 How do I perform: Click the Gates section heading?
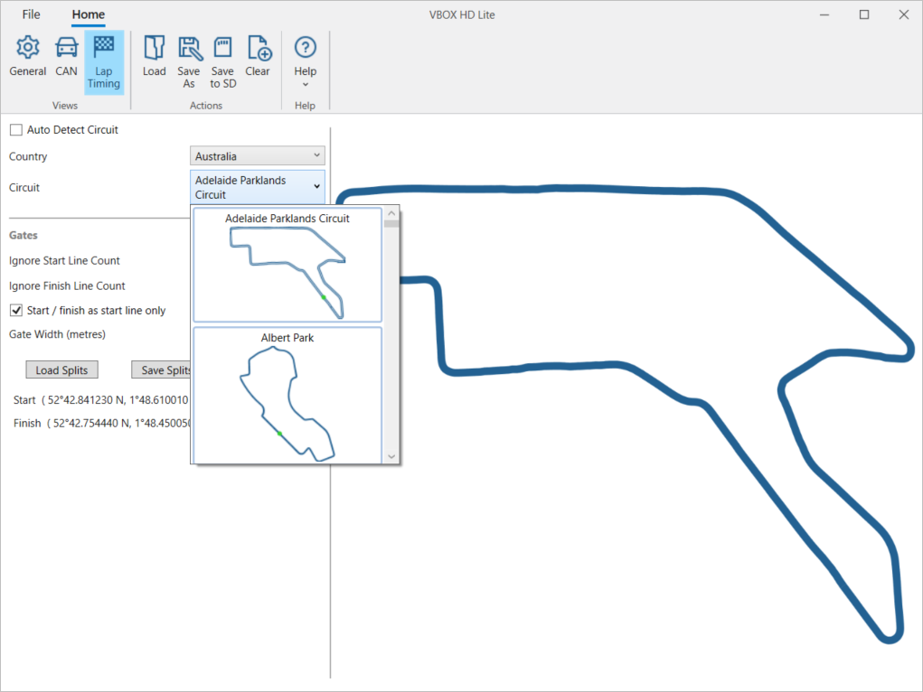[x=23, y=236]
